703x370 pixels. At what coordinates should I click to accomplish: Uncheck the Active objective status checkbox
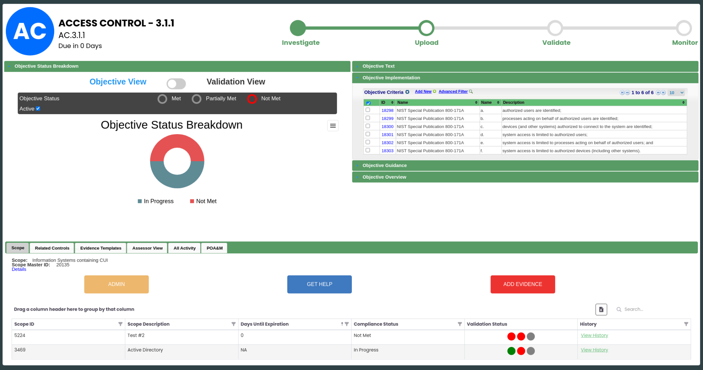[x=38, y=108]
